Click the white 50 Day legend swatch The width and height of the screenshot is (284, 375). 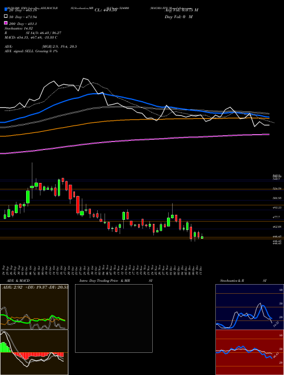pos(6,16)
